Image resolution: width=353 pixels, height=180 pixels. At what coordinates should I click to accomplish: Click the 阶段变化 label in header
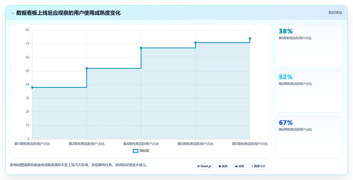coord(335,13)
